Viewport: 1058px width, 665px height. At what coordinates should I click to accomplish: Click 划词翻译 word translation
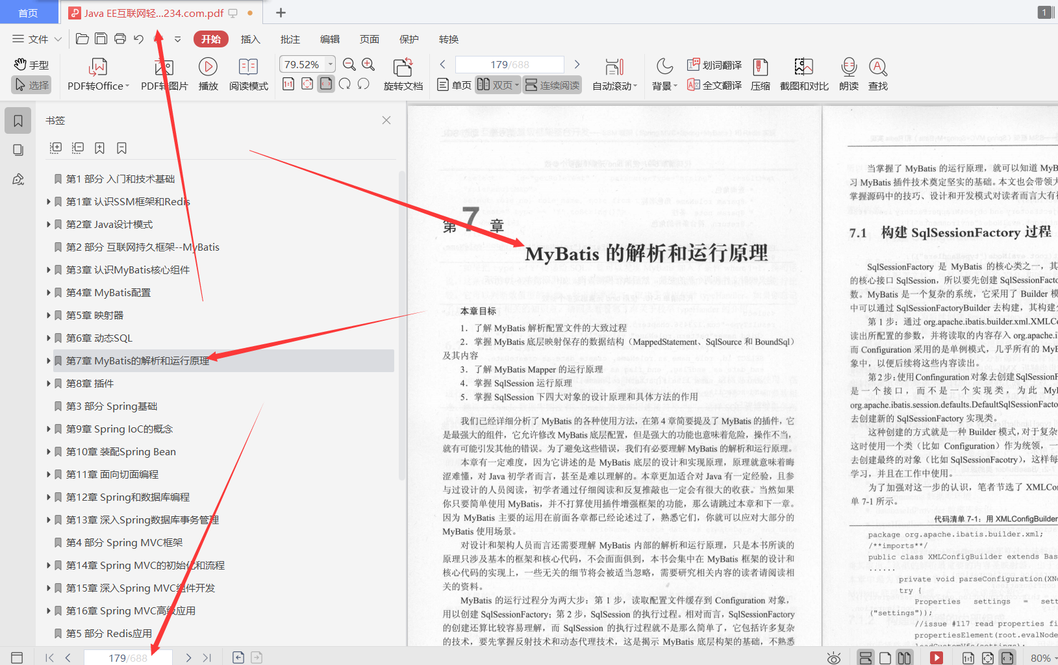714,65
